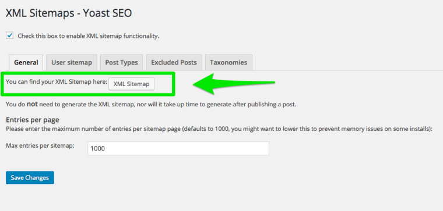The image size is (443, 211).
Task: Uncheck the enable XML sitemap functionality checkbox
Action: coord(9,36)
